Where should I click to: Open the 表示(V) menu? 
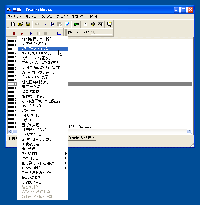click(x=46, y=16)
